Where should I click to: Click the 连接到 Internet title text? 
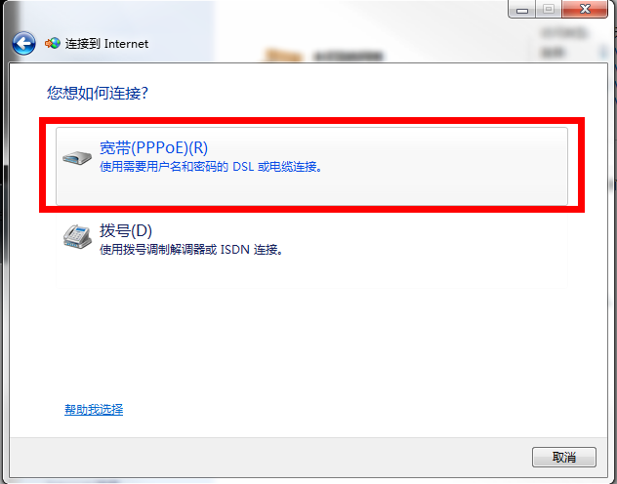(106, 44)
